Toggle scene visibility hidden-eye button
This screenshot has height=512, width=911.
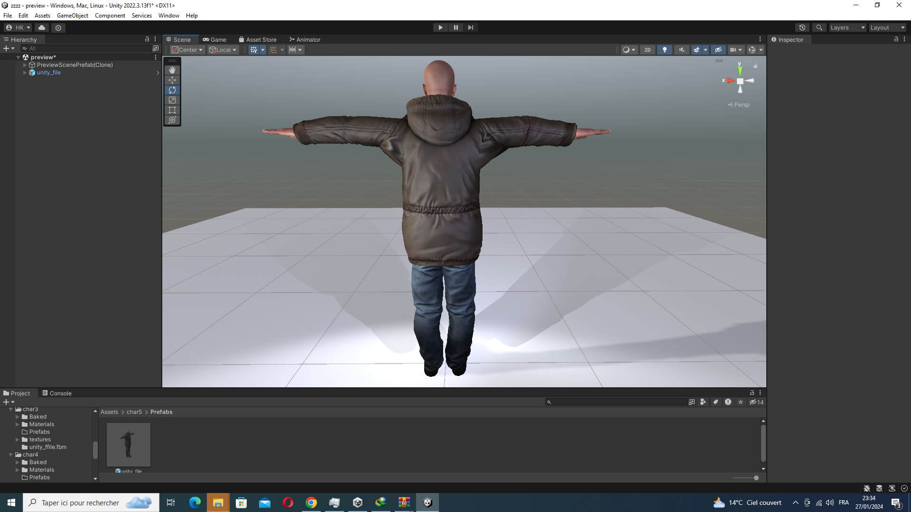click(718, 50)
